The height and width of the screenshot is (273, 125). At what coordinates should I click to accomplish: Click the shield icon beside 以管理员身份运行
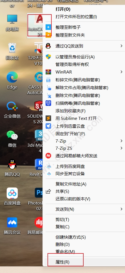(48, 57)
